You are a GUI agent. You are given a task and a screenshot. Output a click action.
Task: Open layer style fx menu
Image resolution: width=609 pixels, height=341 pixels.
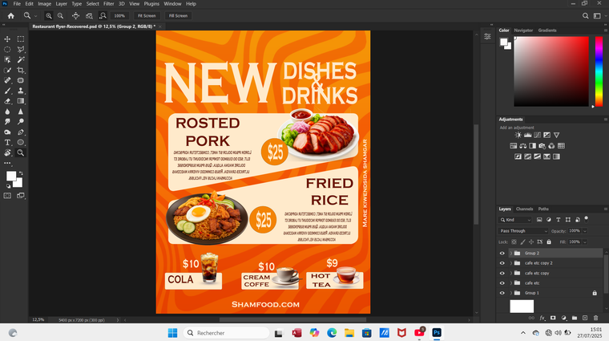pos(542,318)
